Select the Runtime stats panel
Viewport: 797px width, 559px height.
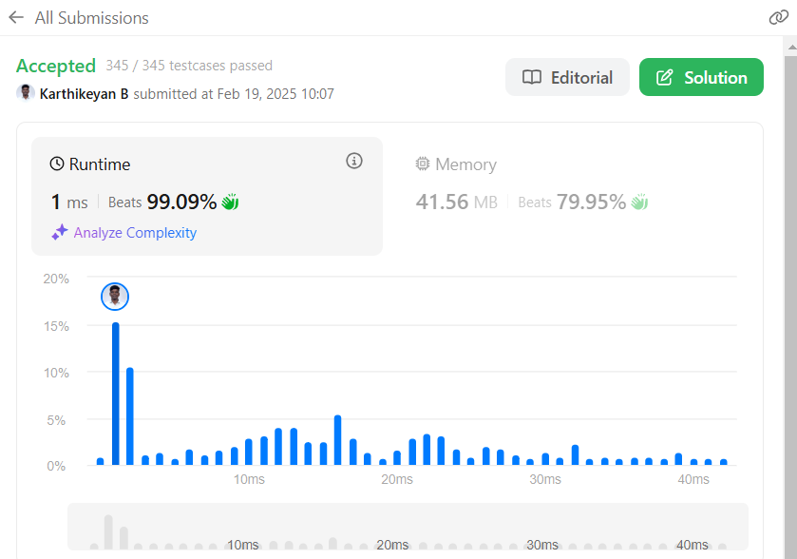pyautogui.click(x=207, y=196)
